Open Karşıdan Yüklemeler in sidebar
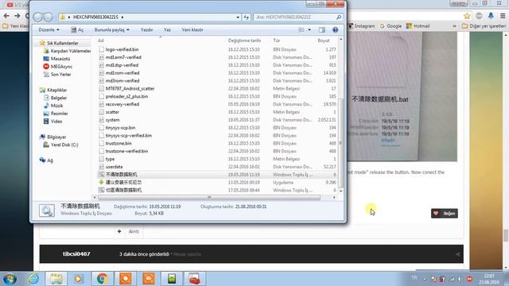This screenshot has width=509, height=286. pos(67,51)
